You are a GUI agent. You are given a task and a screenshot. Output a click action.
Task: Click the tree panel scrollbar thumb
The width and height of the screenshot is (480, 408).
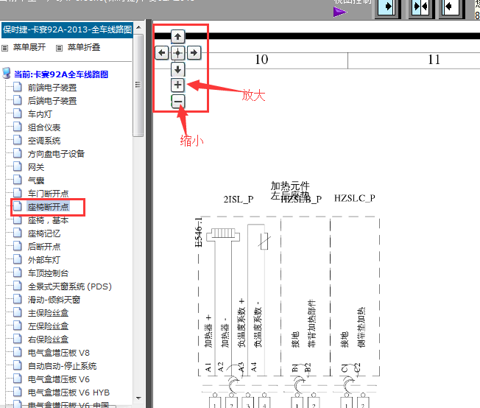click(x=138, y=85)
